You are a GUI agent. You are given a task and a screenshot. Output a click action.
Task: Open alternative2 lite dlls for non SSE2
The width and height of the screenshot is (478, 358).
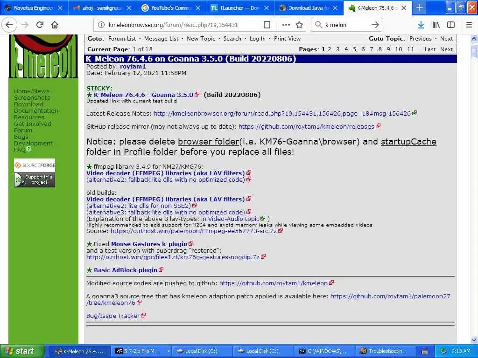(139, 206)
